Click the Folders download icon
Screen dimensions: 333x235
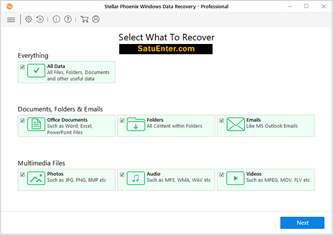[135, 124]
